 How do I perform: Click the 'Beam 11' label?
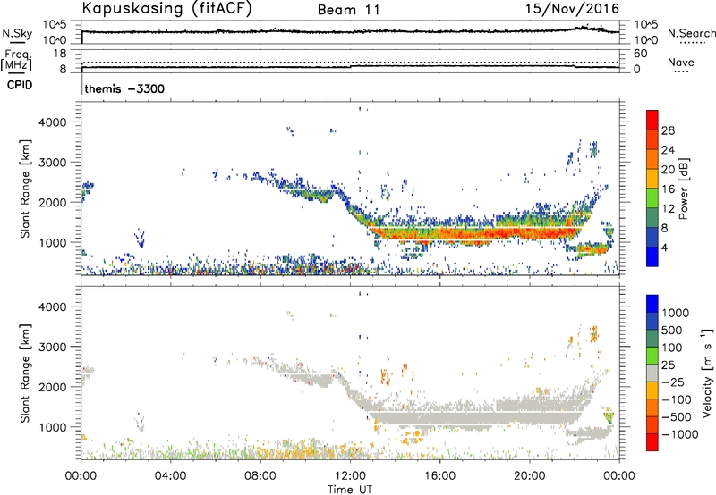tap(349, 10)
